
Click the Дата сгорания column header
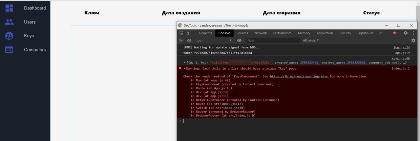[x=282, y=13]
